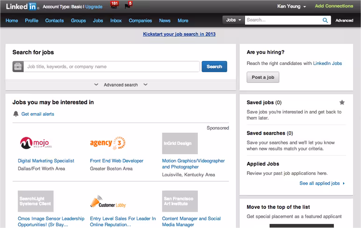
Task: Click the Post a job button
Action: coord(263,77)
